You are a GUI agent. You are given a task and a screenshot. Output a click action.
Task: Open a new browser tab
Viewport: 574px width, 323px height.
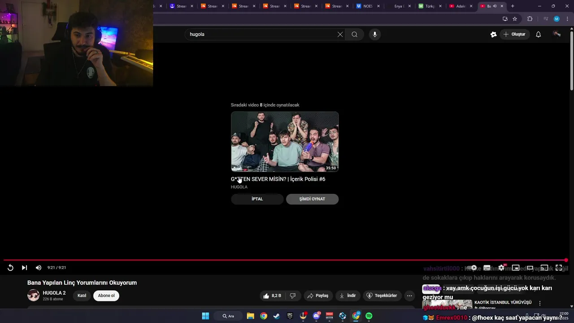(513, 6)
